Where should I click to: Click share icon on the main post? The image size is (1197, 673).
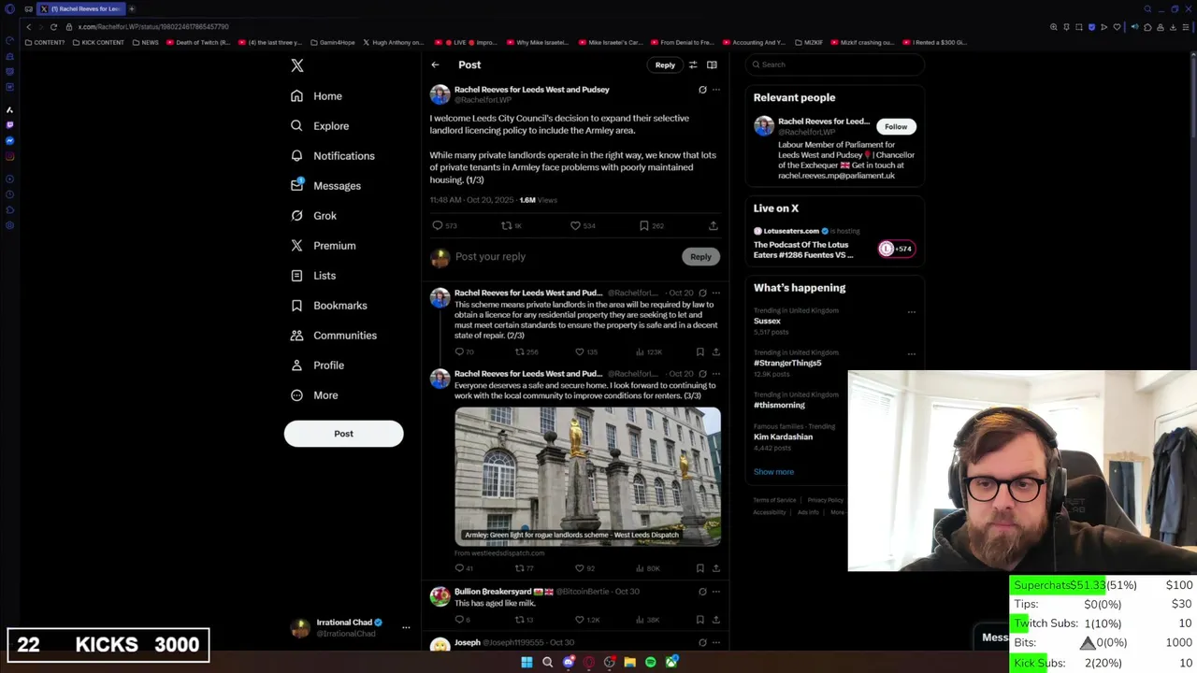(713, 225)
